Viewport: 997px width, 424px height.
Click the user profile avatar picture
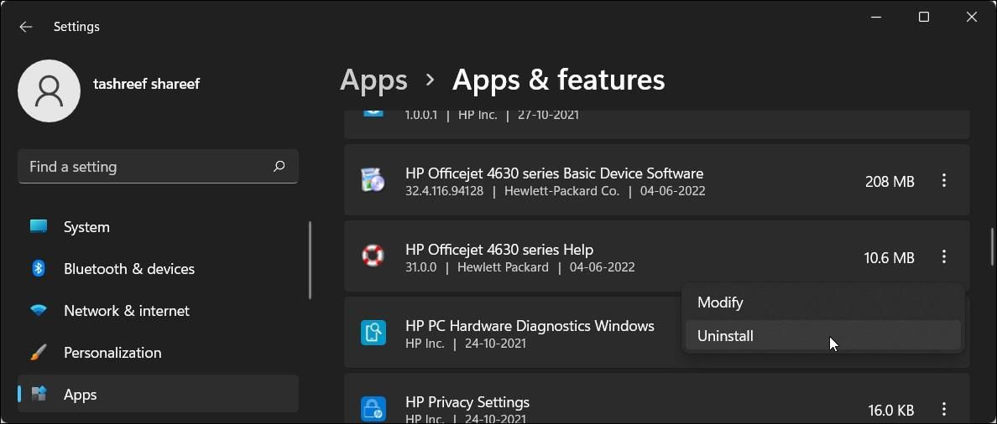pos(49,90)
